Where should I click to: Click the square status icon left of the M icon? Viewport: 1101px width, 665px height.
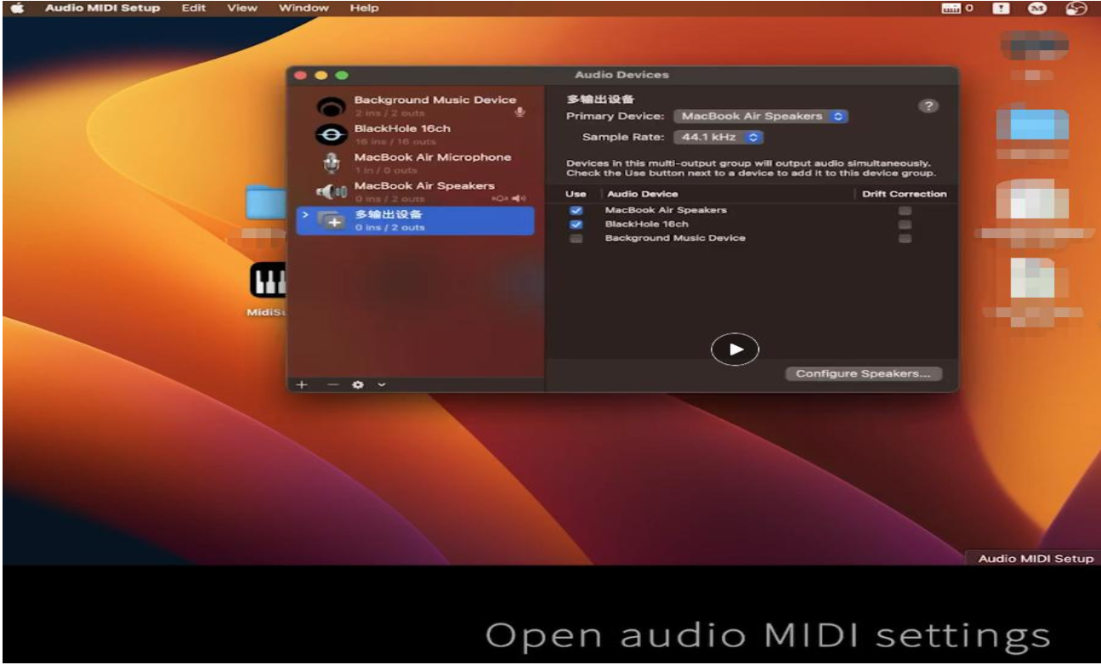click(1002, 9)
